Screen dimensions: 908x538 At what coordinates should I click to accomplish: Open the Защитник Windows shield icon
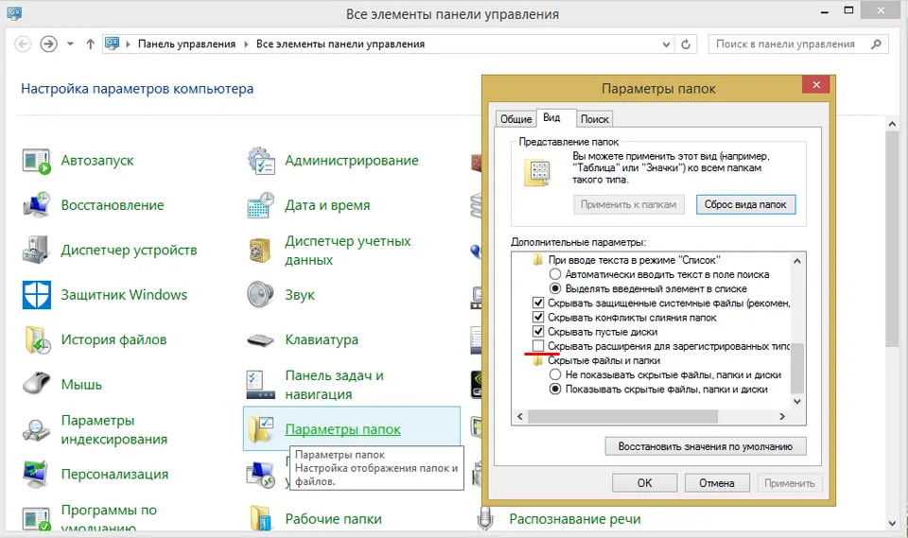click(x=36, y=295)
